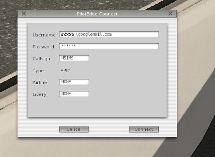Click the Password label
The height and width of the screenshot is (157, 215).
click(43, 47)
